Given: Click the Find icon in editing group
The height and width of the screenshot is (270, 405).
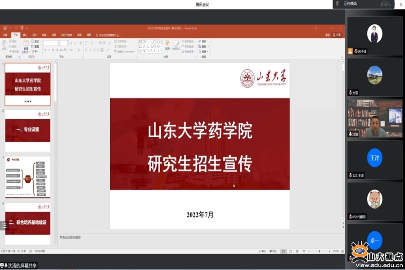Looking at the screenshot, I should (x=203, y=41).
